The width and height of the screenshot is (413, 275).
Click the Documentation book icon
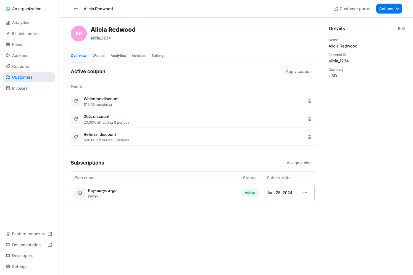click(8, 245)
